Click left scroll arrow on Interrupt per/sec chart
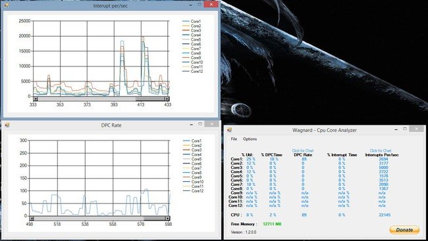This screenshot has width=428, height=241. [x=36, y=99]
